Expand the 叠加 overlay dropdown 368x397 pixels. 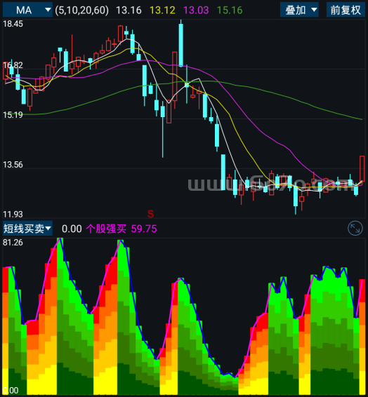299,10
